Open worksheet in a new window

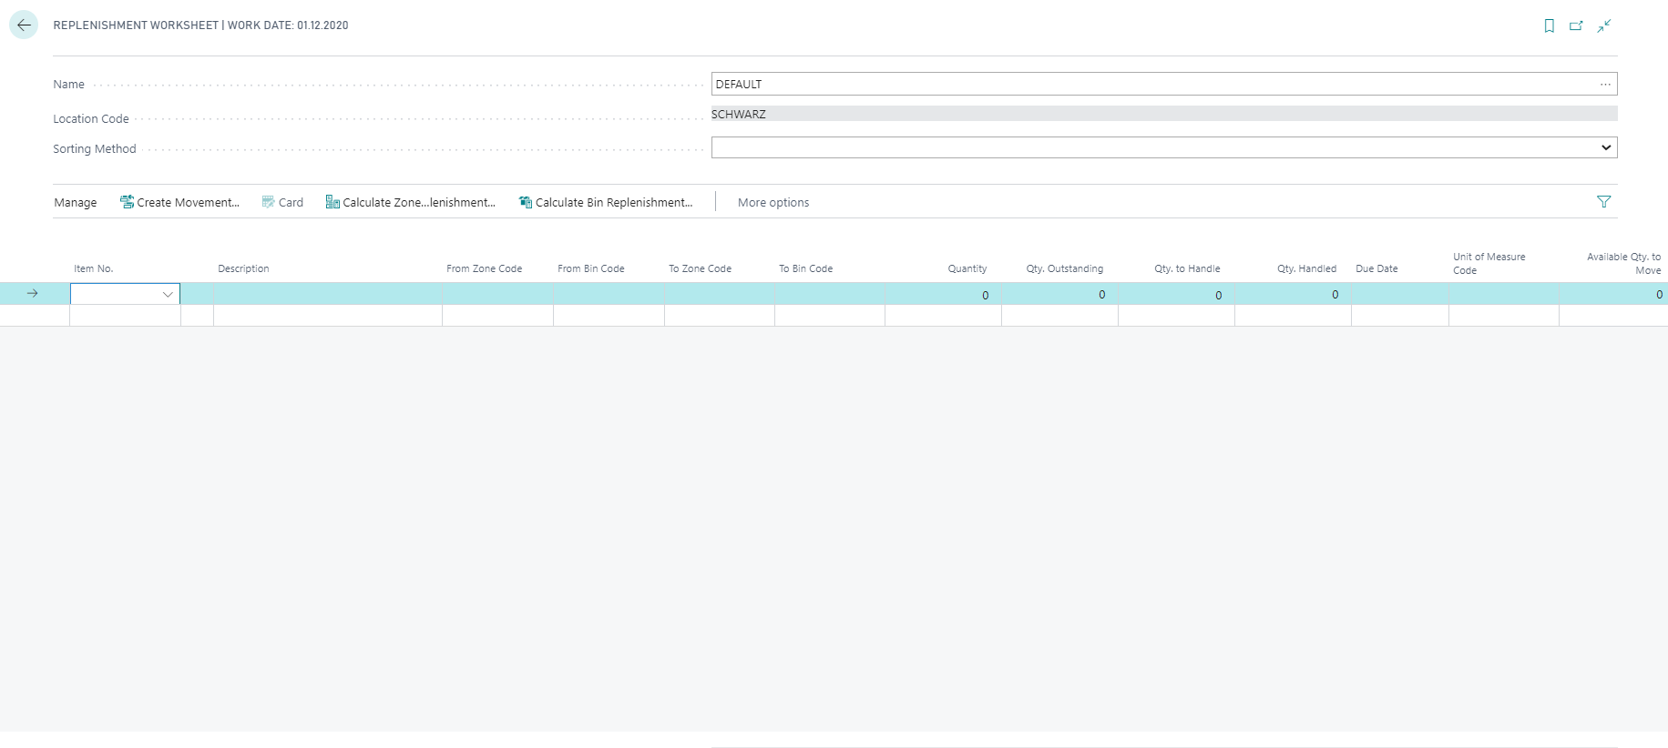click(x=1576, y=25)
